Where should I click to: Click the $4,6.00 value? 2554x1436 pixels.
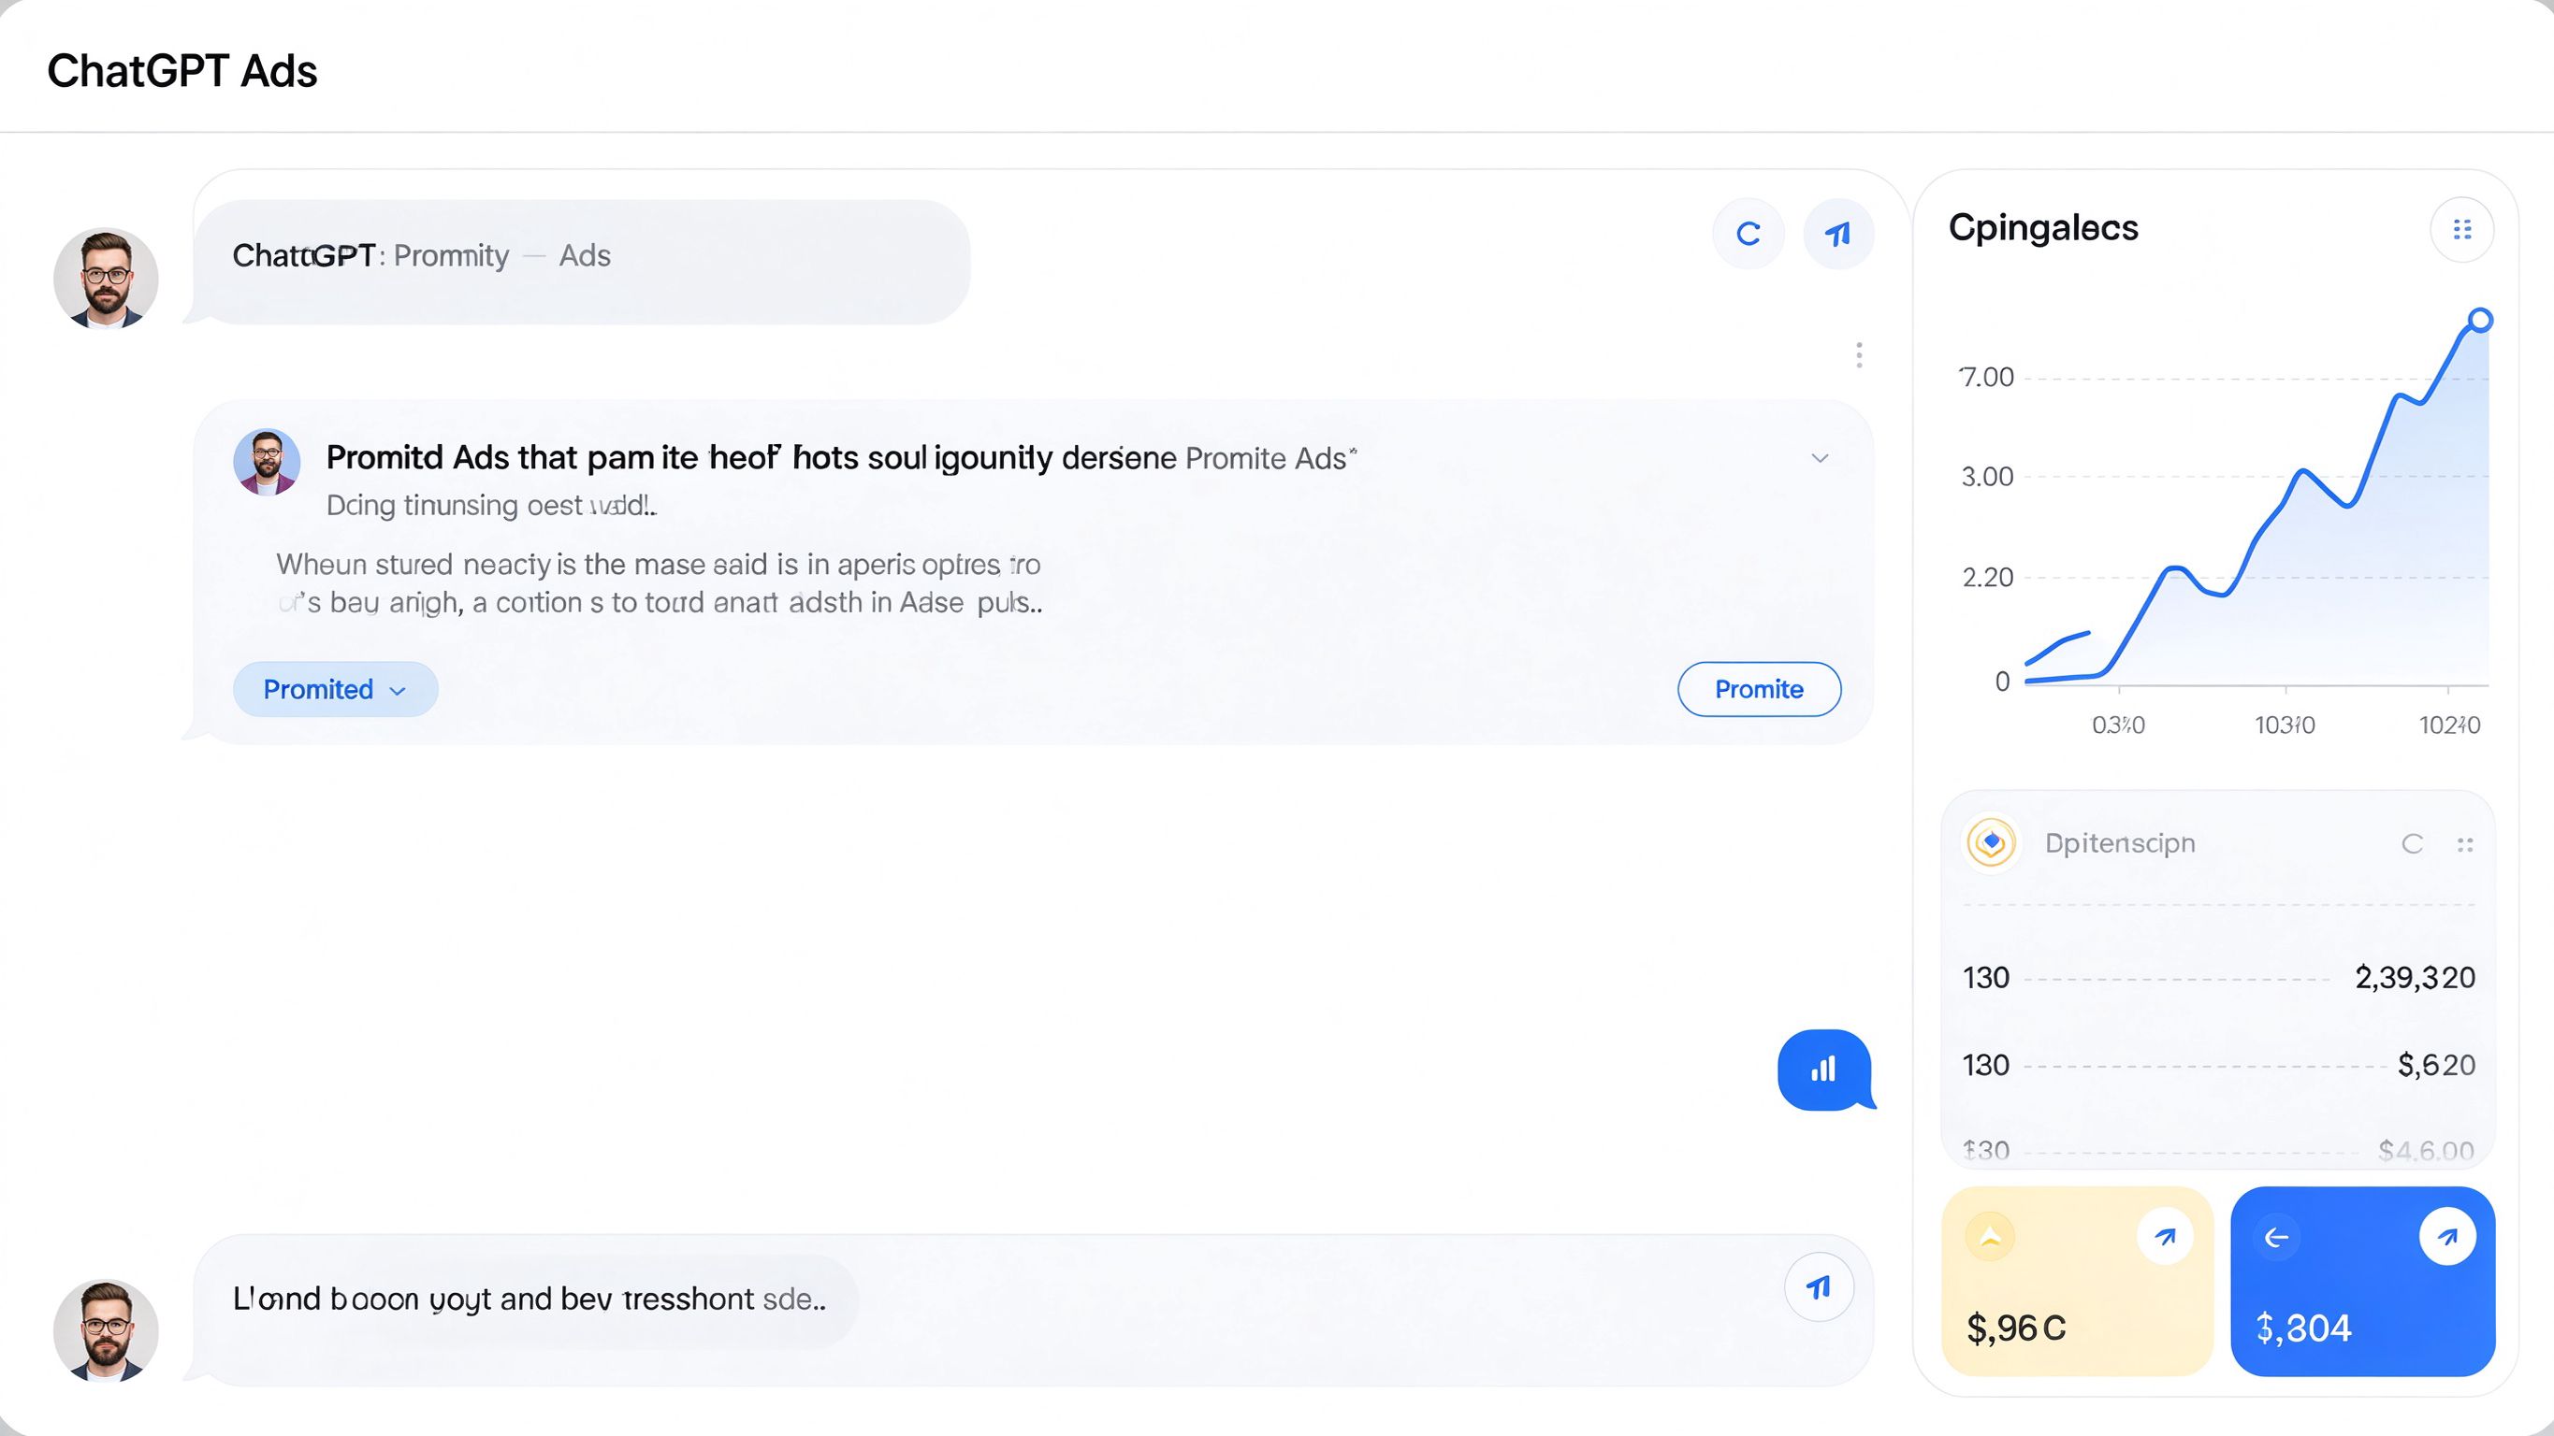[2426, 1151]
